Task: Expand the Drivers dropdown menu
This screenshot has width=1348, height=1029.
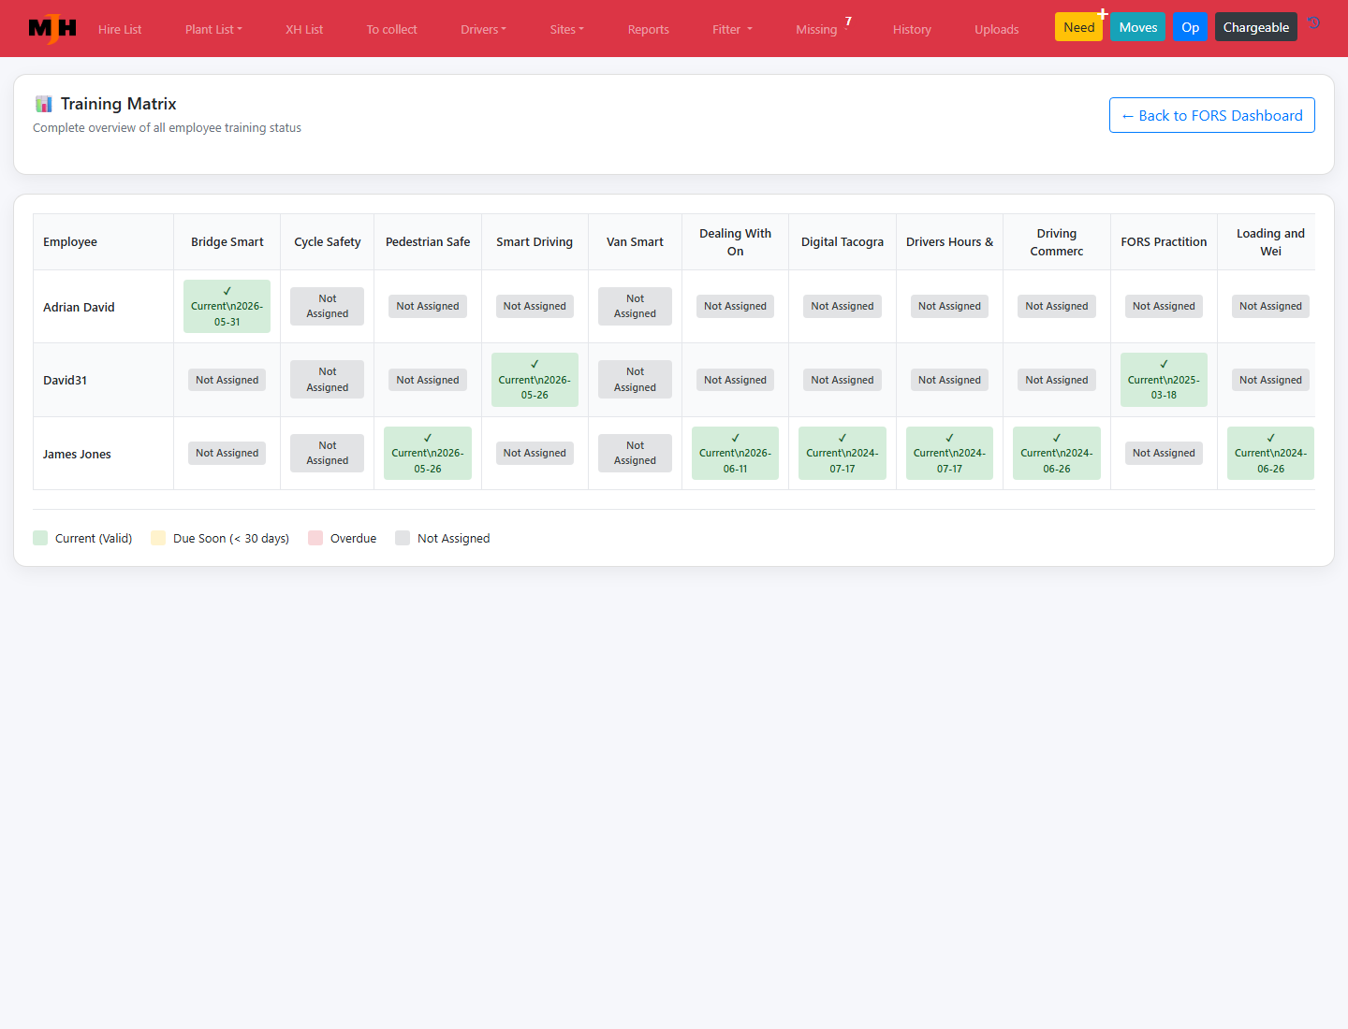Action: 483,29
